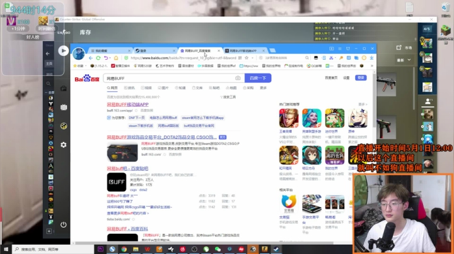Click the 设置 link on Baidu header
The height and width of the screenshot is (254, 454).
(346, 78)
